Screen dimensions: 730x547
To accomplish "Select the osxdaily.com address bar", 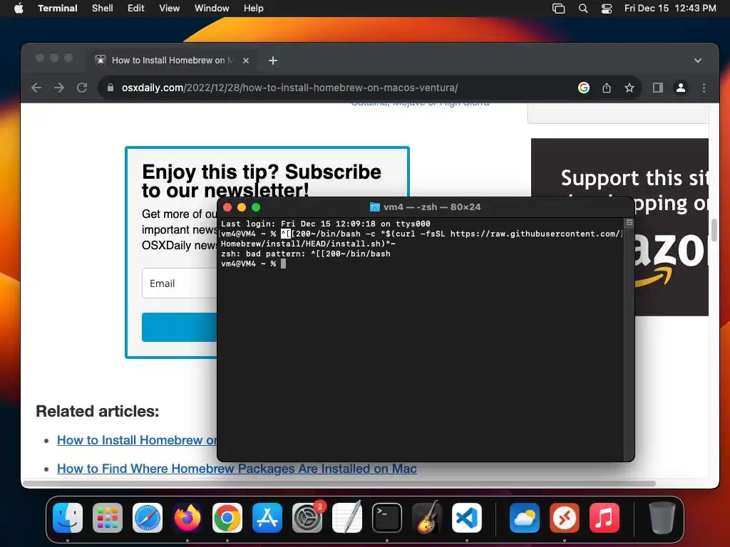I will tap(289, 88).
